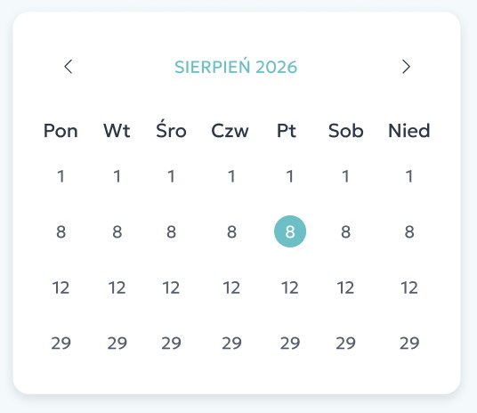Select the highlighted day 8 under Pt
Screen dimensions: 477x413
click(290, 231)
